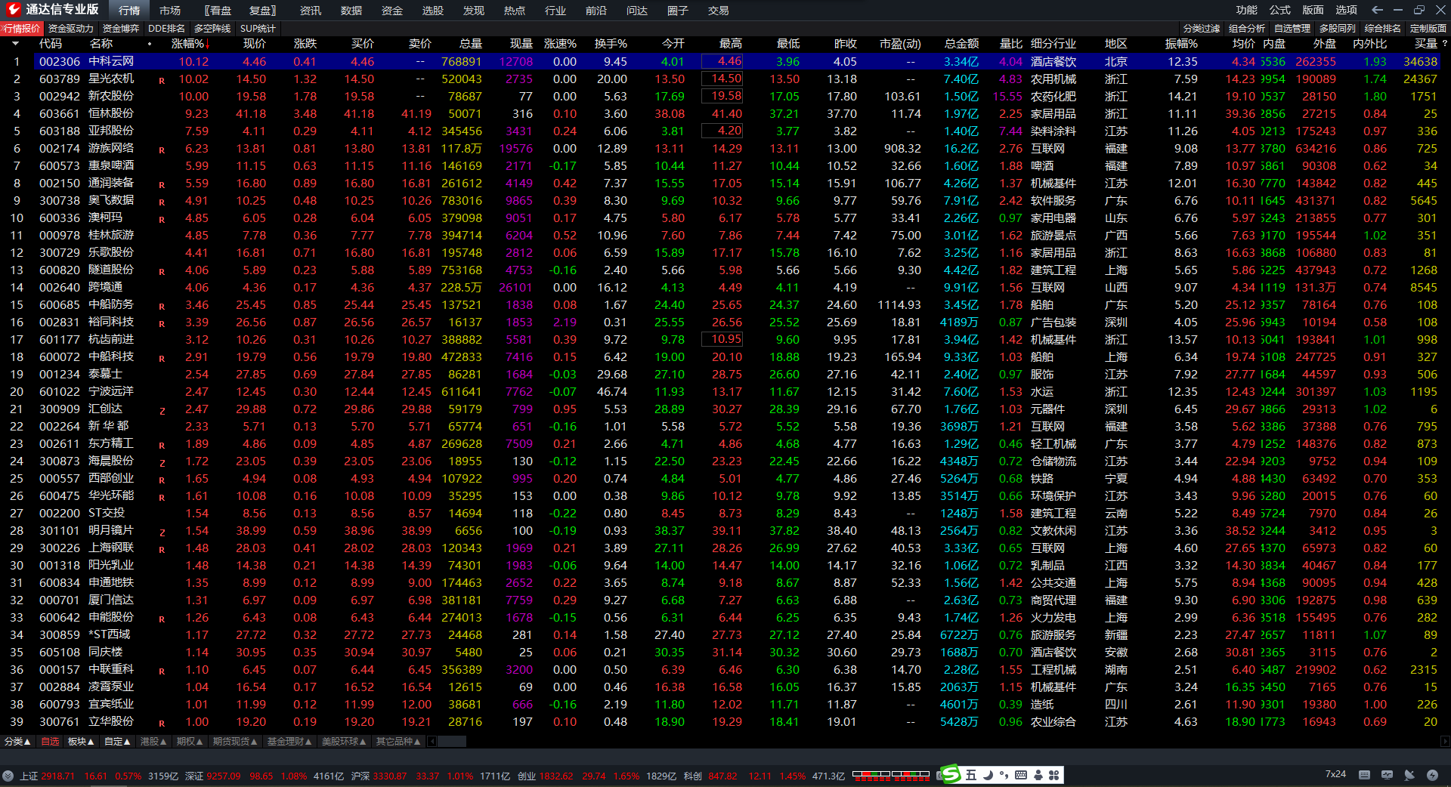The height and width of the screenshot is (787, 1451).
Task: Switch to the DDE排名 tab
Action: pos(167,29)
